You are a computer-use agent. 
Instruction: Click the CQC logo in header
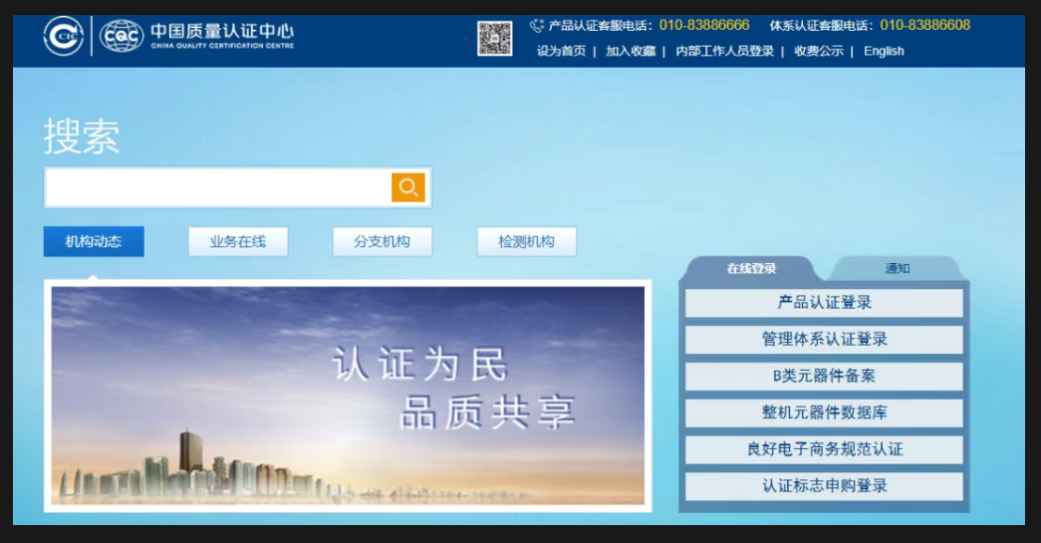(122, 36)
